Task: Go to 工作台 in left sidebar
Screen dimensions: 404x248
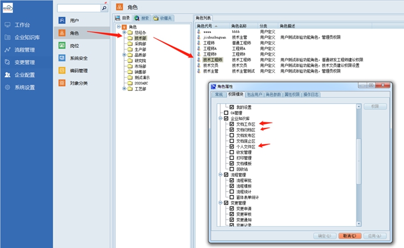Action: pyautogui.click(x=26, y=25)
